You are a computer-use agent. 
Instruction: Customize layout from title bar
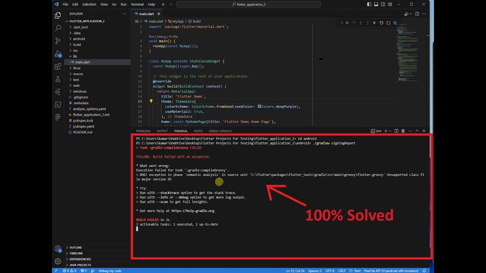pyautogui.click(x=390, y=4)
